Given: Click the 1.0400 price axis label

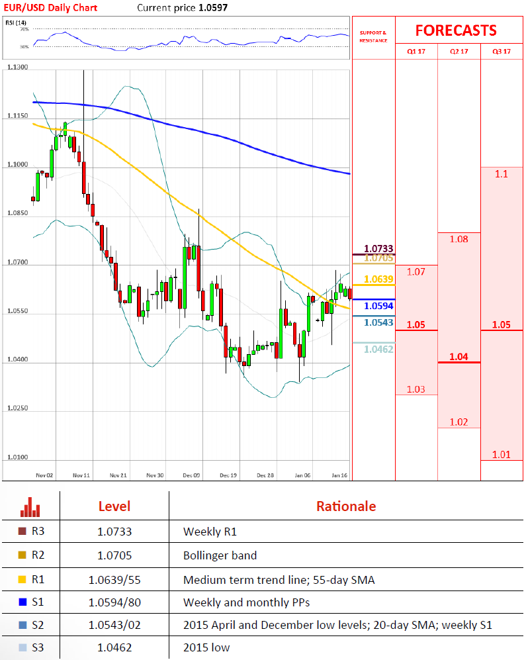Looking at the screenshot, I should point(18,359).
